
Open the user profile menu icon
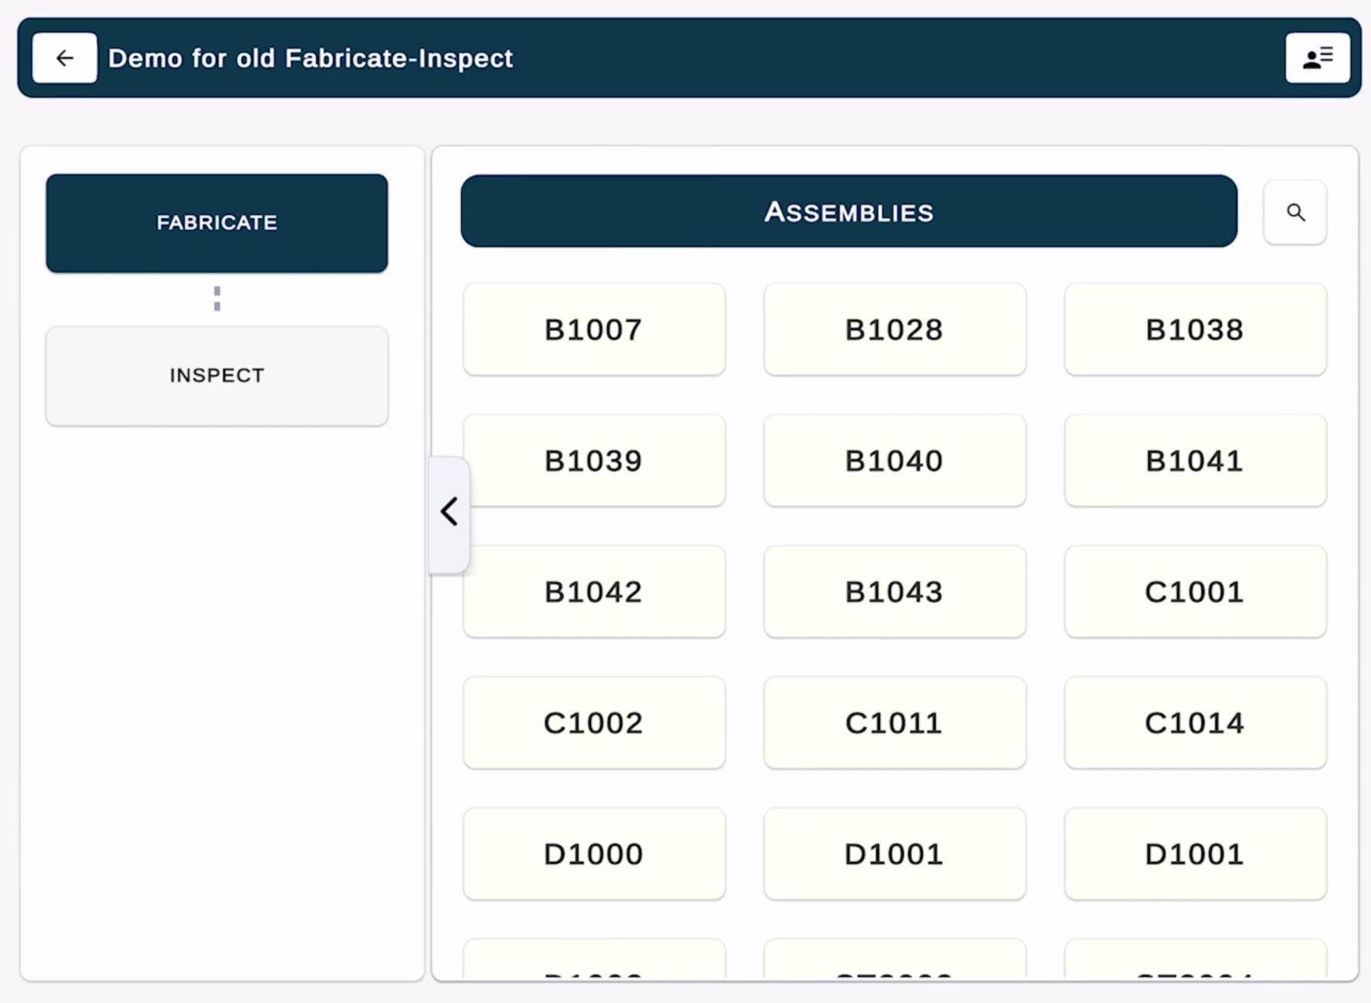point(1317,58)
